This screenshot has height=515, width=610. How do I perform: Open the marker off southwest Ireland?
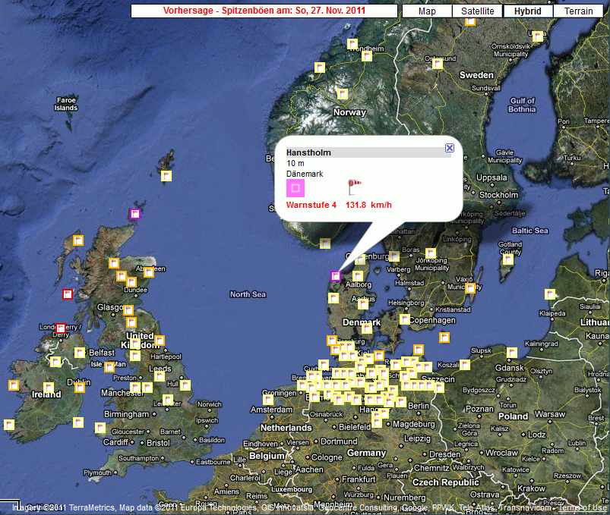9,424
